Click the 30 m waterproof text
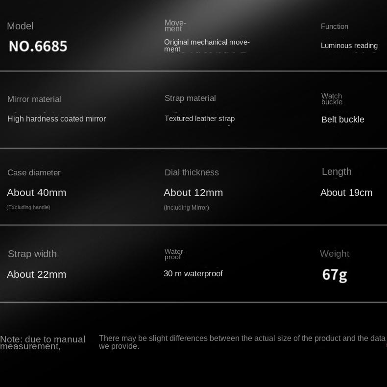 pyautogui.click(x=193, y=273)
